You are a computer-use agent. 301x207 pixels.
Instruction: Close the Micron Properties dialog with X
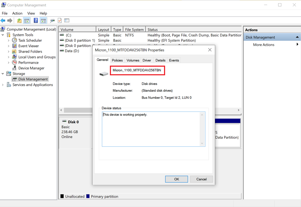pyautogui.click(x=210, y=50)
